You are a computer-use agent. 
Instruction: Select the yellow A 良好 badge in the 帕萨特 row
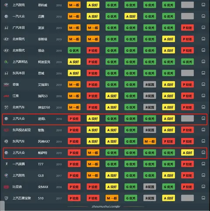coord(187,152)
